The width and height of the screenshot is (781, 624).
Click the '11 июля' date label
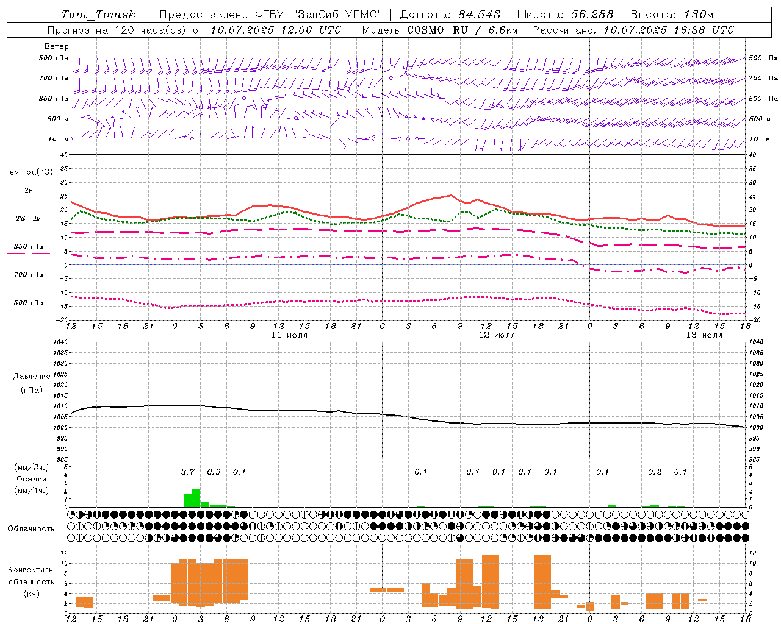click(x=290, y=335)
